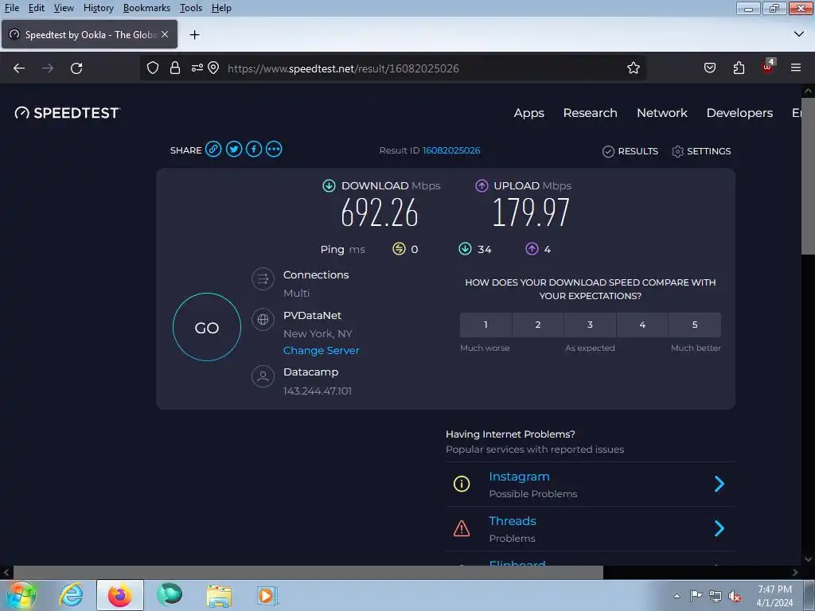Copy the share link icon

coord(213,150)
